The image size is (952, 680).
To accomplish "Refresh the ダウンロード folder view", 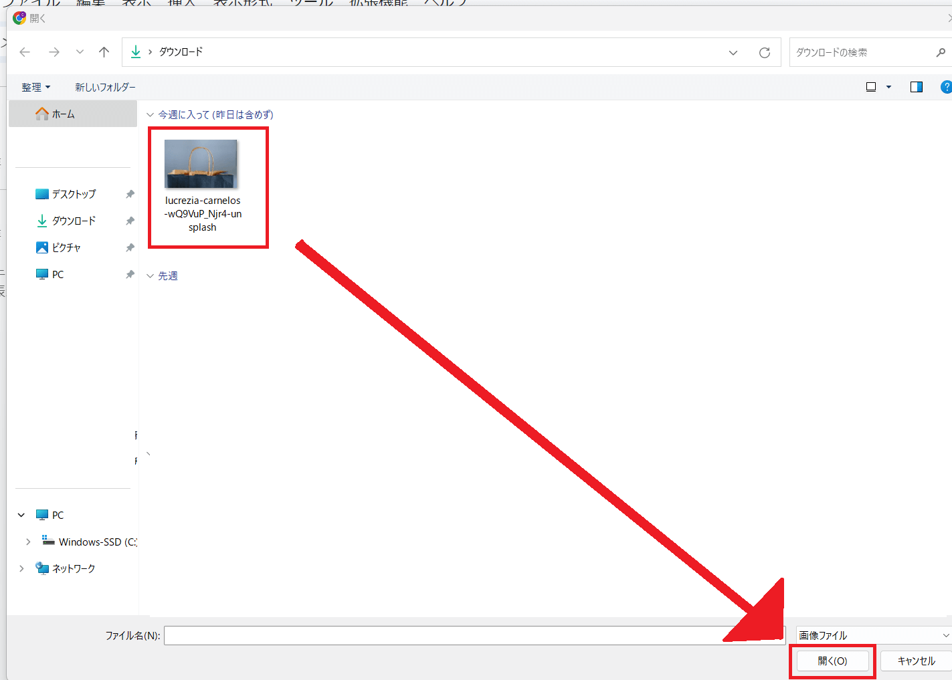I will 764,53.
